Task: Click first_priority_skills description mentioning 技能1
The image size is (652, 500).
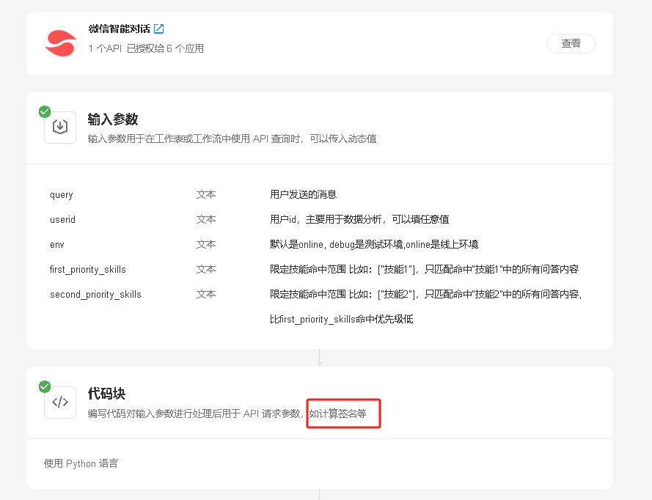Action: point(425,269)
